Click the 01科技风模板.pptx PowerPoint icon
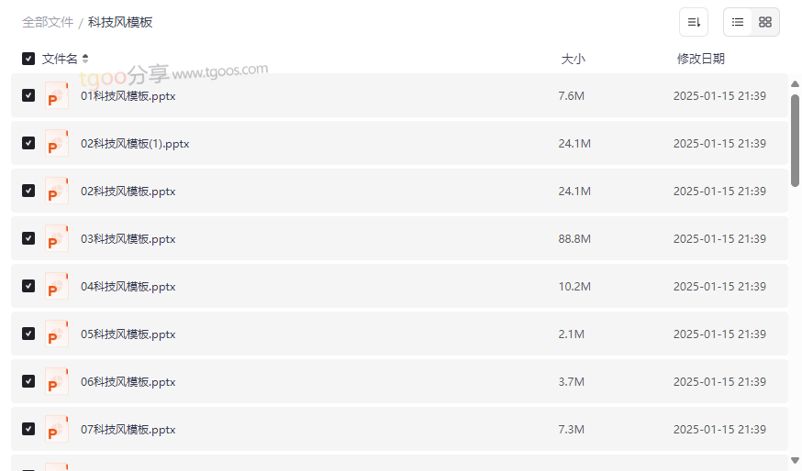The height and width of the screenshot is (471, 802). pos(56,96)
